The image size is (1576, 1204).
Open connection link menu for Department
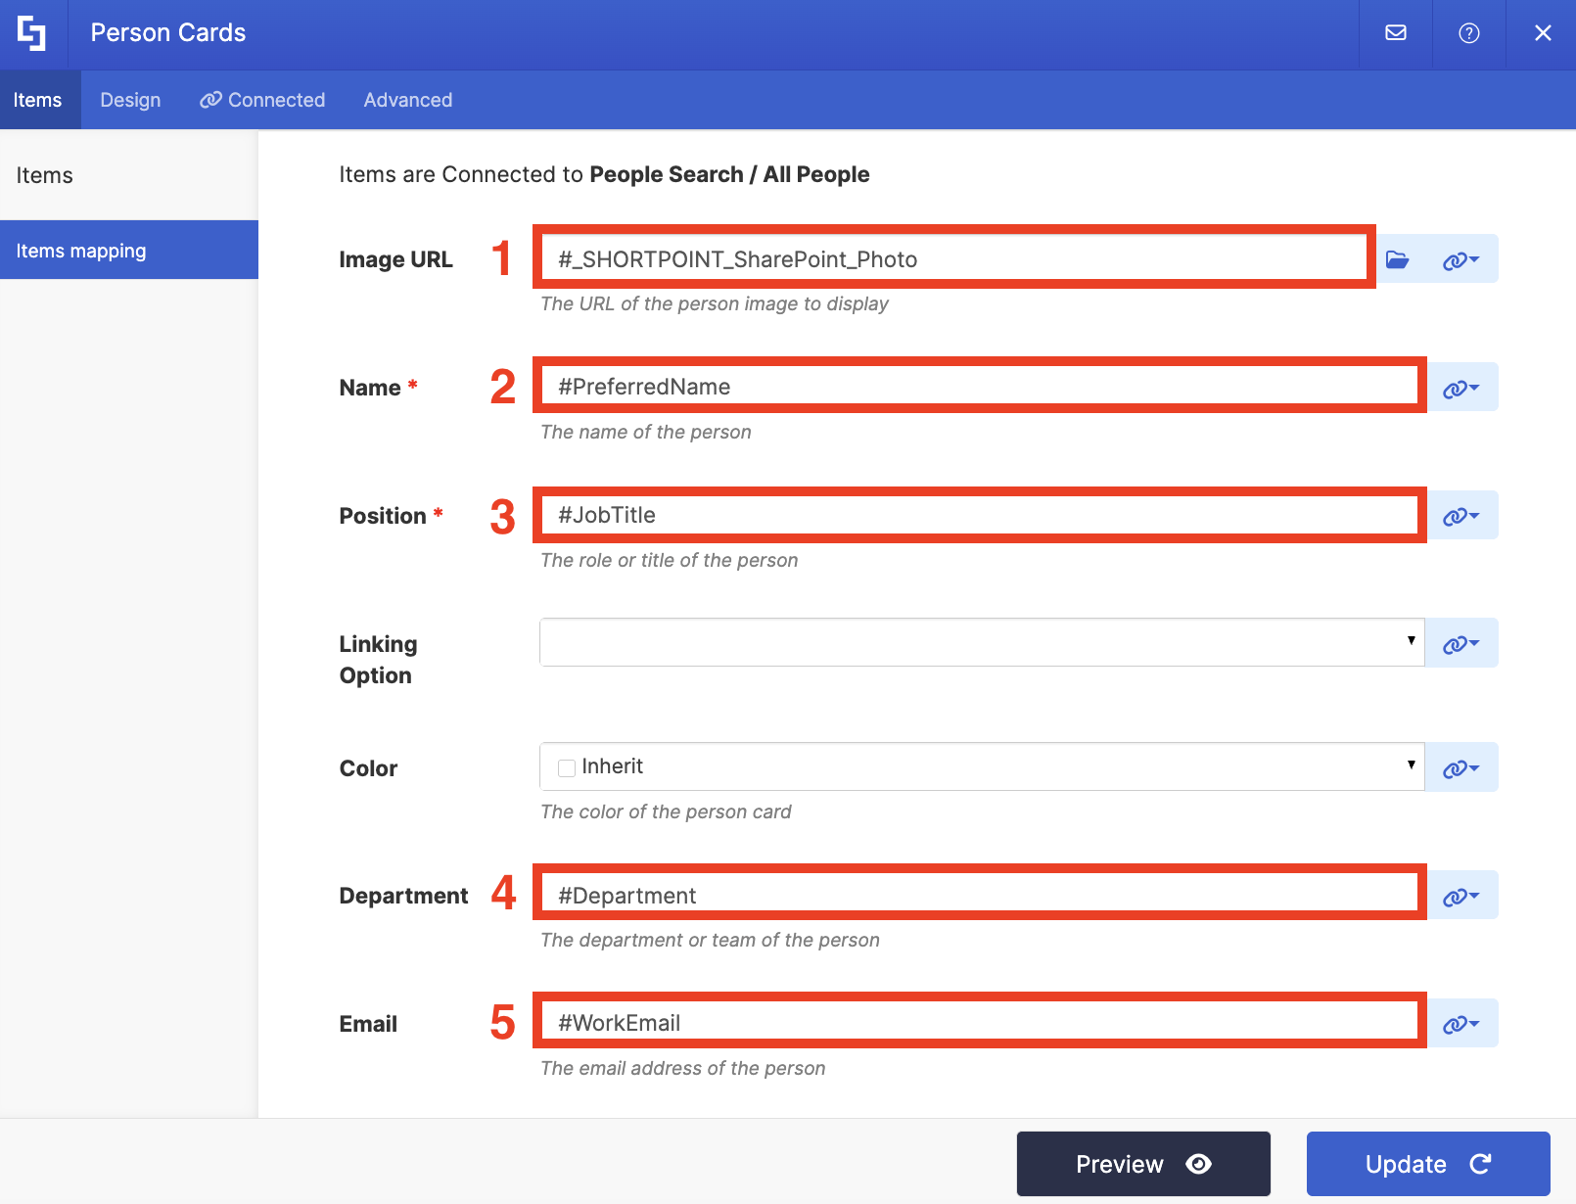(x=1460, y=896)
